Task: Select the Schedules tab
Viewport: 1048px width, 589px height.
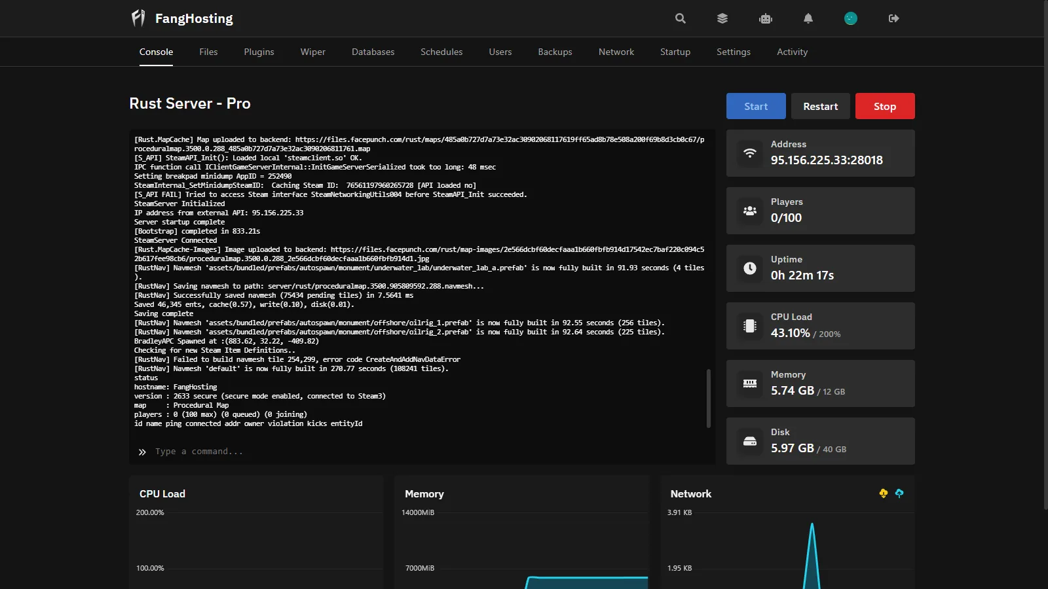Action: point(441,52)
